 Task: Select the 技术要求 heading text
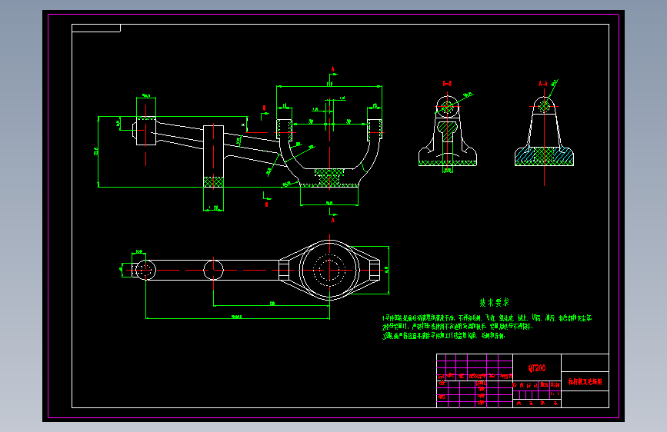(x=495, y=302)
